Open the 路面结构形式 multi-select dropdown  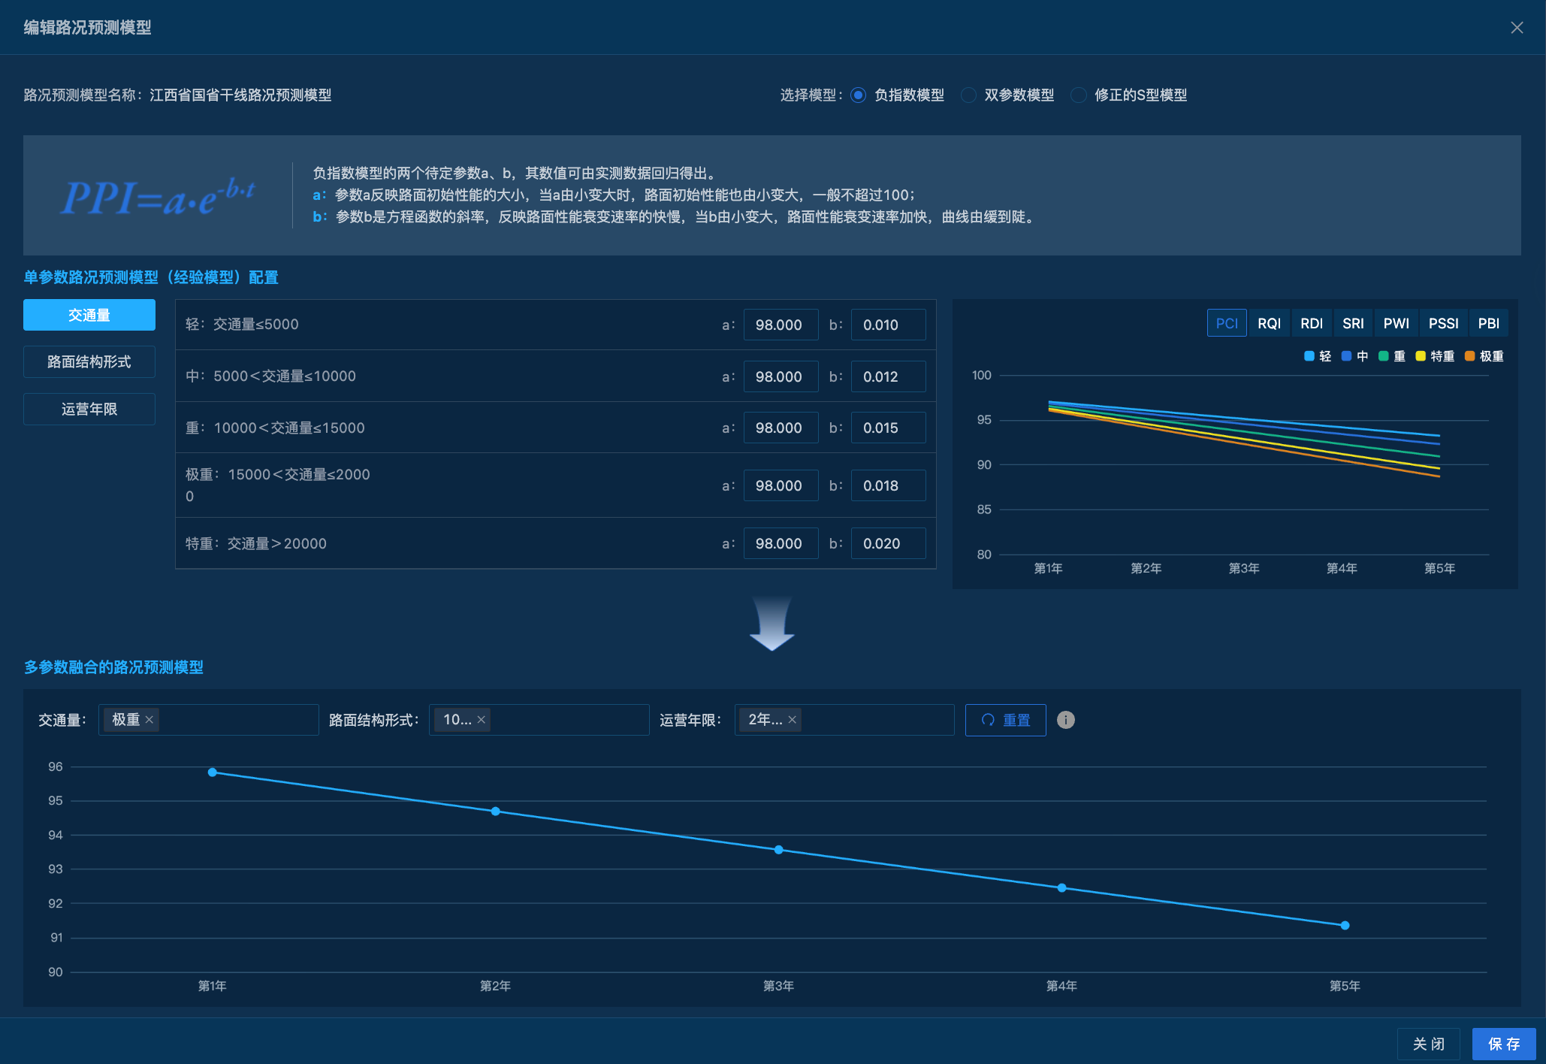[539, 720]
